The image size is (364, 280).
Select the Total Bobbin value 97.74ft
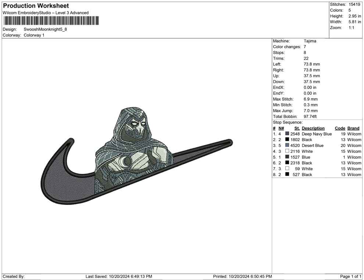point(310,116)
